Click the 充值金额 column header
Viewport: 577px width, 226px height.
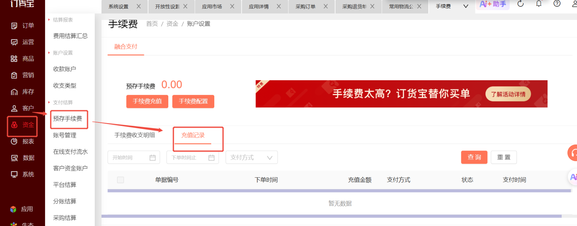pos(360,180)
